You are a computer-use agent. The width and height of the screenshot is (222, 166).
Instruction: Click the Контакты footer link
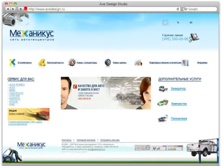click(x=67, y=140)
